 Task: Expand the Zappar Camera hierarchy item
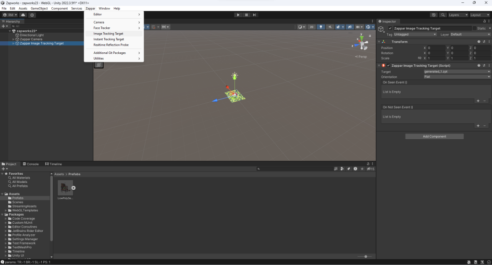click(x=13, y=39)
